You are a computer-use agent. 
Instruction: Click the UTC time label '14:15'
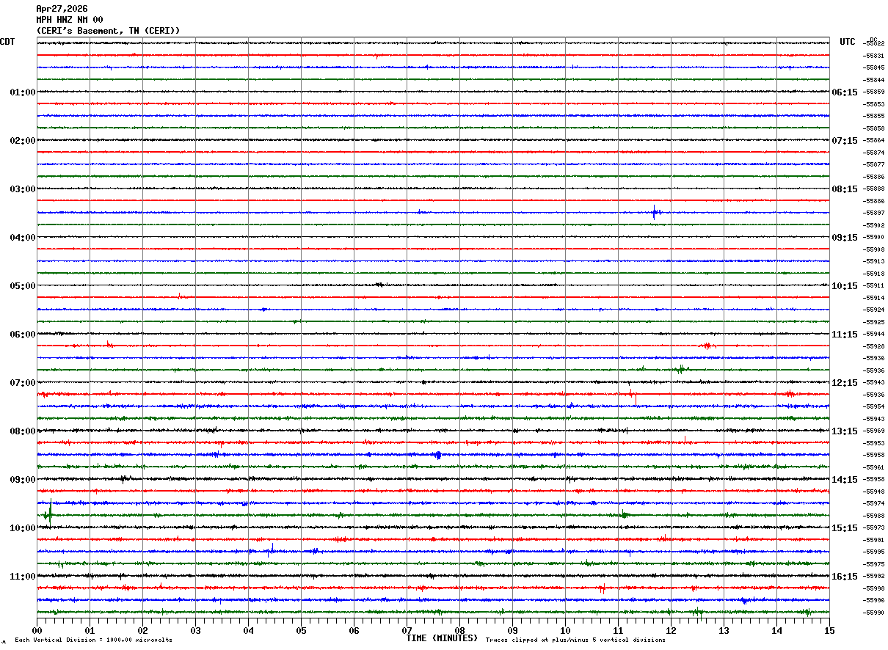pos(845,480)
